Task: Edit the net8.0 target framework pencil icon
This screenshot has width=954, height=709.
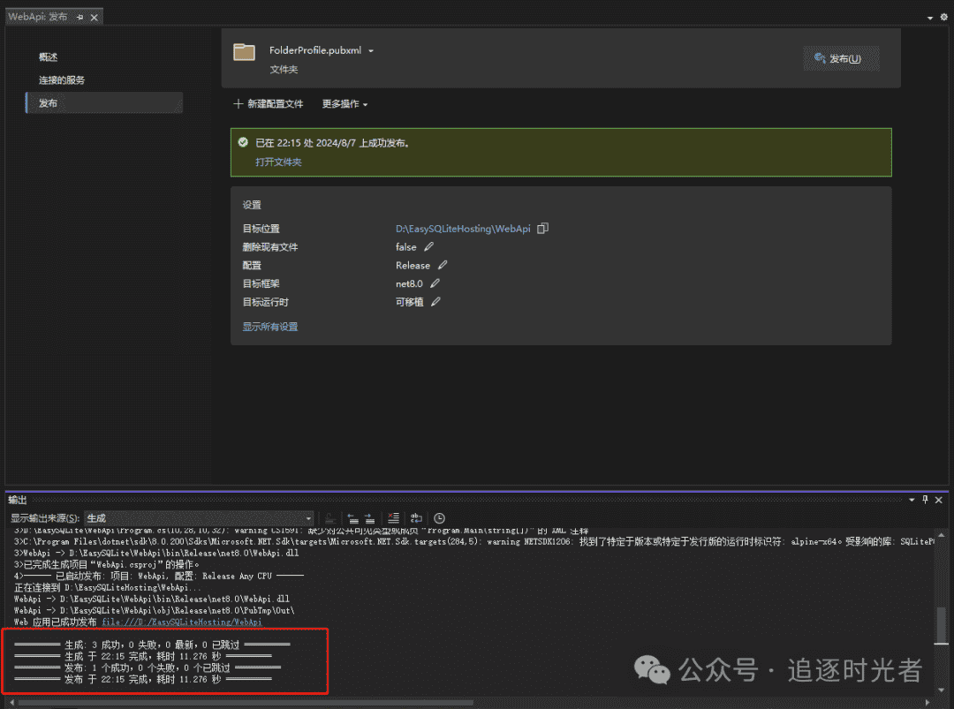Action: [x=434, y=283]
